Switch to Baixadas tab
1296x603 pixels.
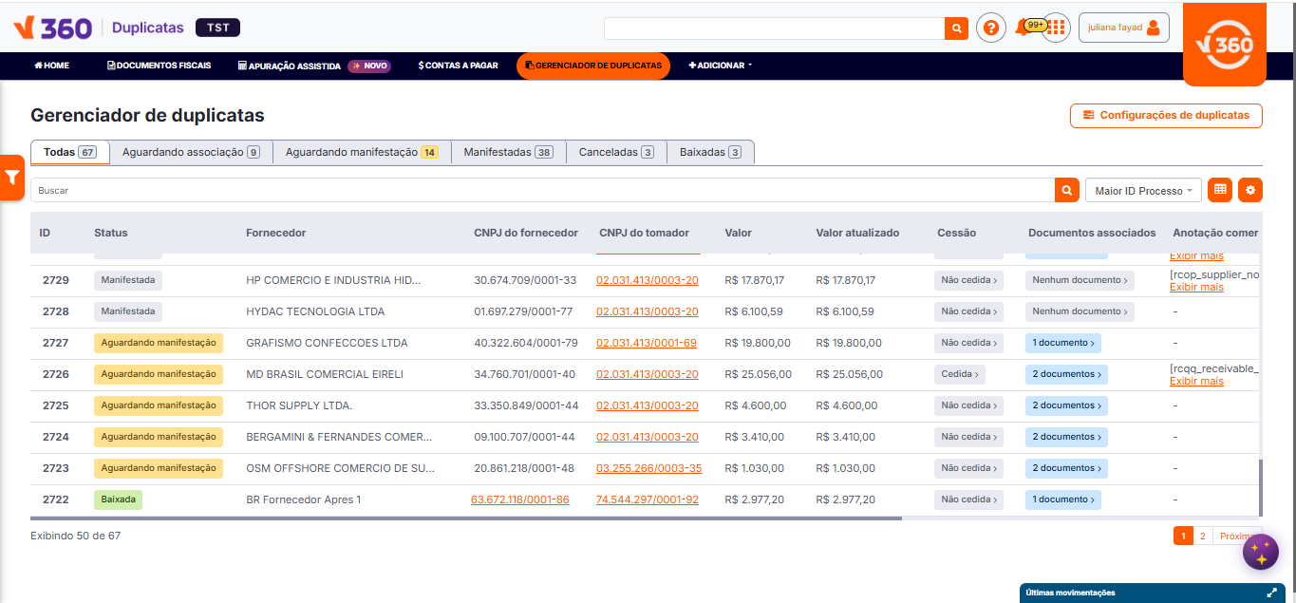click(x=710, y=152)
